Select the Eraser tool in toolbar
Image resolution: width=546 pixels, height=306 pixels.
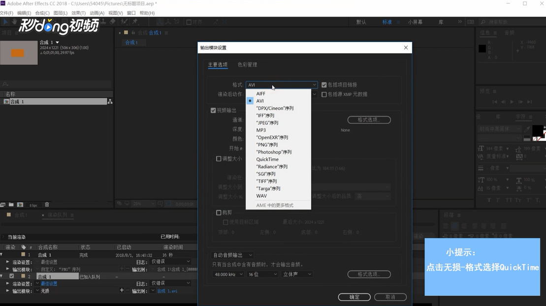pos(112,22)
